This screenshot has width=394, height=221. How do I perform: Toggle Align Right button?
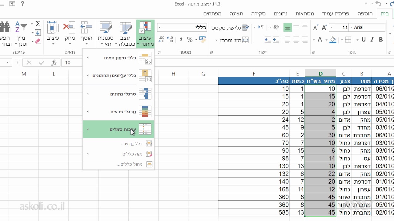305,40
